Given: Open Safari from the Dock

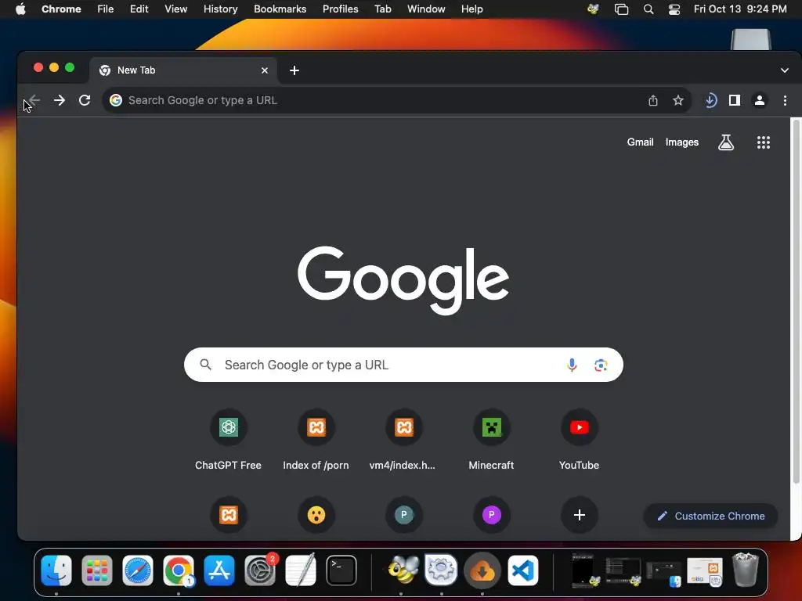Looking at the screenshot, I should (x=138, y=570).
